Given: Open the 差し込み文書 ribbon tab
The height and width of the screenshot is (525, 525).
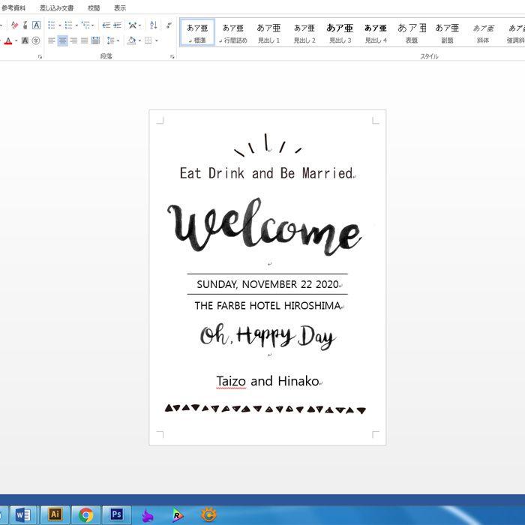Looking at the screenshot, I should pos(56,7).
